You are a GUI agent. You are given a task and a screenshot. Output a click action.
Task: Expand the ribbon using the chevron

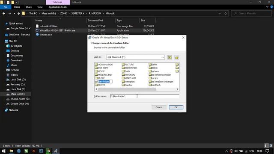point(267,7)
